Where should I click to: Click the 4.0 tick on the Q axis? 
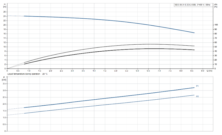pos(94,71)
